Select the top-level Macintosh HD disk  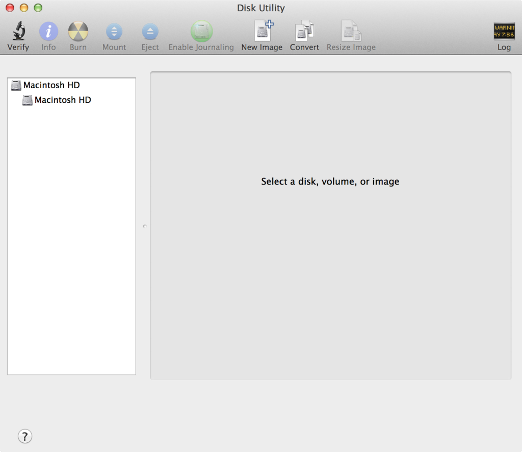(x=71, y=85)
